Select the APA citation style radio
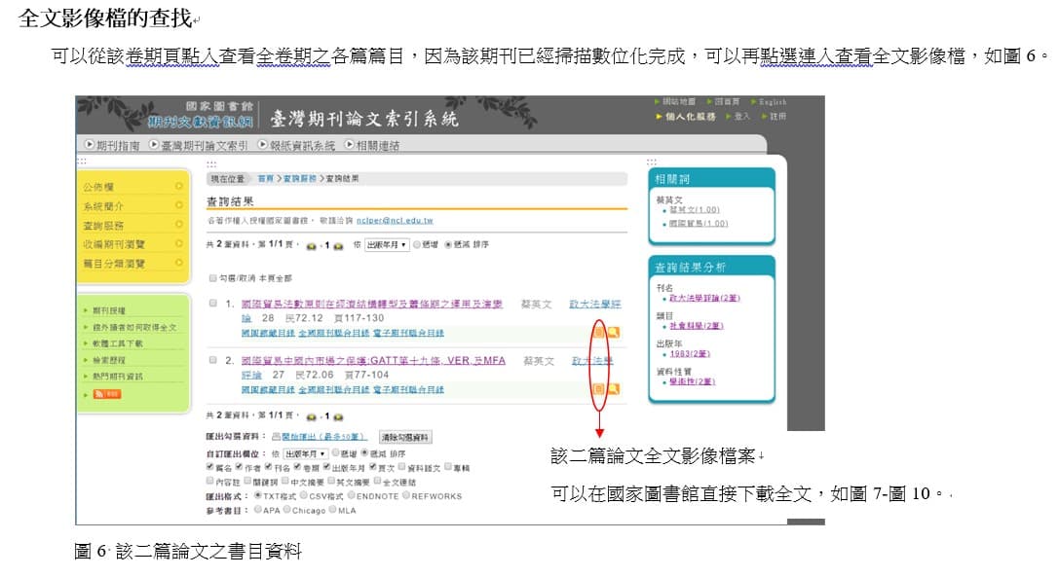Screen dimensions: 1059x577 click(258, 510)
